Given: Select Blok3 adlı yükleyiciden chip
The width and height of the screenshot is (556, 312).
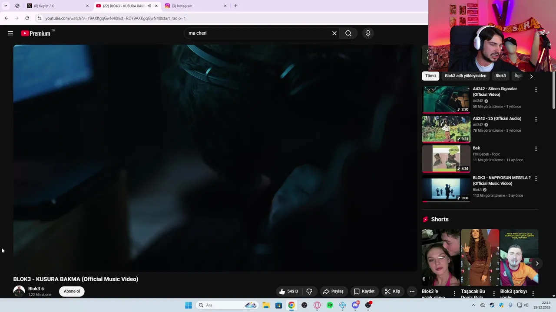Looking at the screenshot, I should tap(466, 76).
